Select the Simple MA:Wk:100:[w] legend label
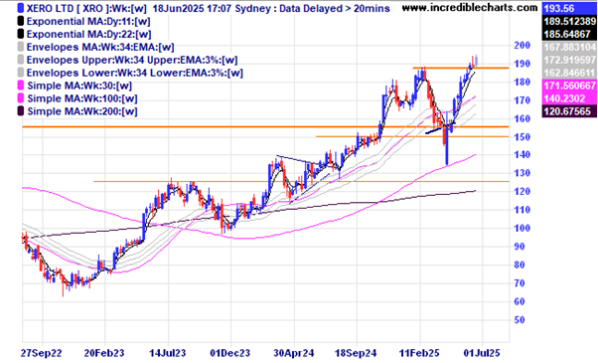 pyautogui.click(x=82, y=98)
